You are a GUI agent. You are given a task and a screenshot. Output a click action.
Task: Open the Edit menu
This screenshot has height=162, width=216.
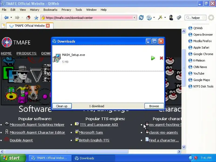pos(13,10)
